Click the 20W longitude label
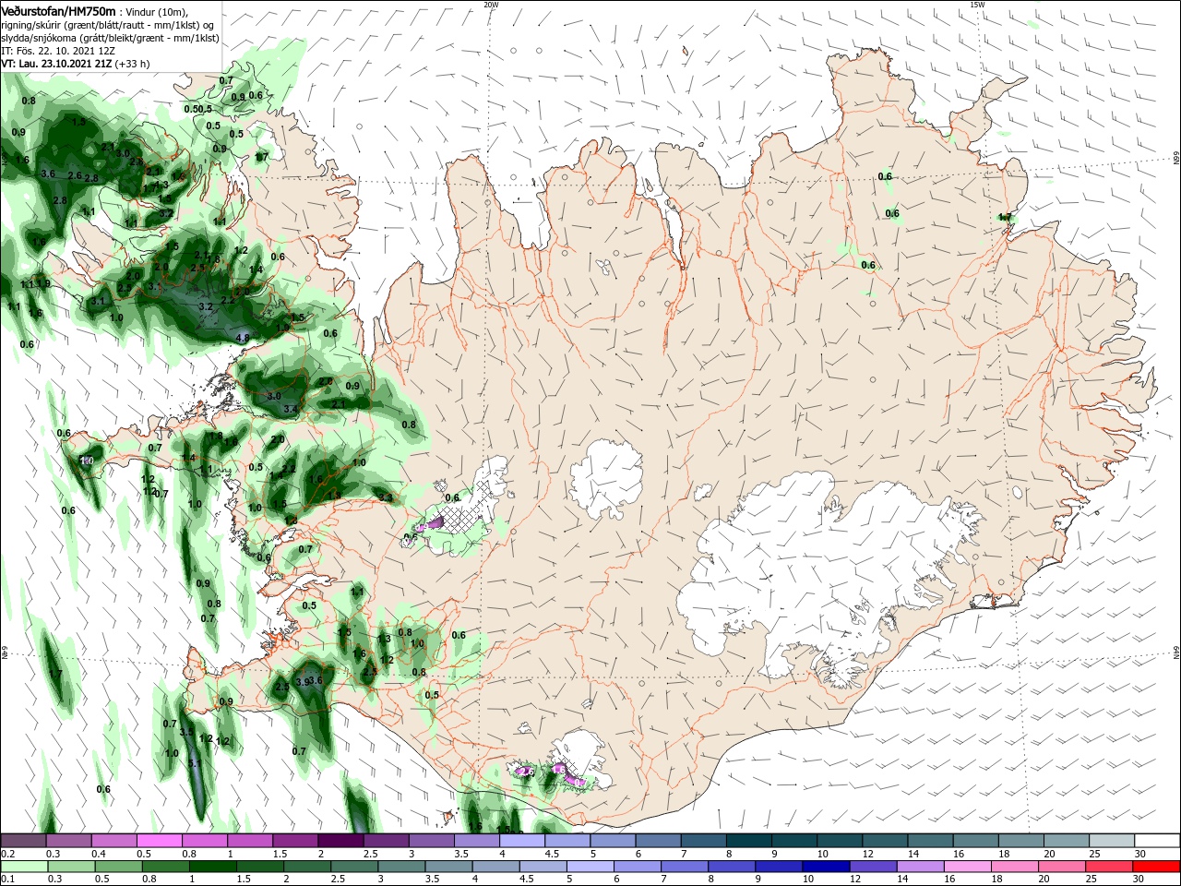This screenshot has width=1181, height=886. tap(491, 5)
